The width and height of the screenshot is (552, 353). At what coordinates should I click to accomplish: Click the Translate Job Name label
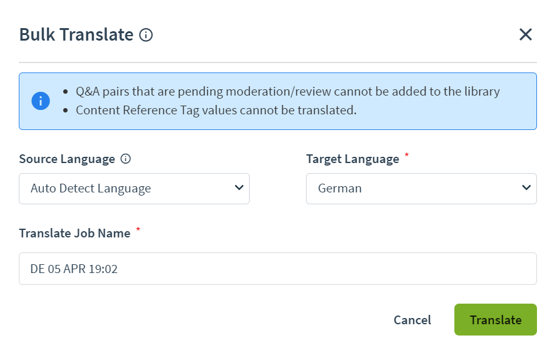[x=74, y=233]
